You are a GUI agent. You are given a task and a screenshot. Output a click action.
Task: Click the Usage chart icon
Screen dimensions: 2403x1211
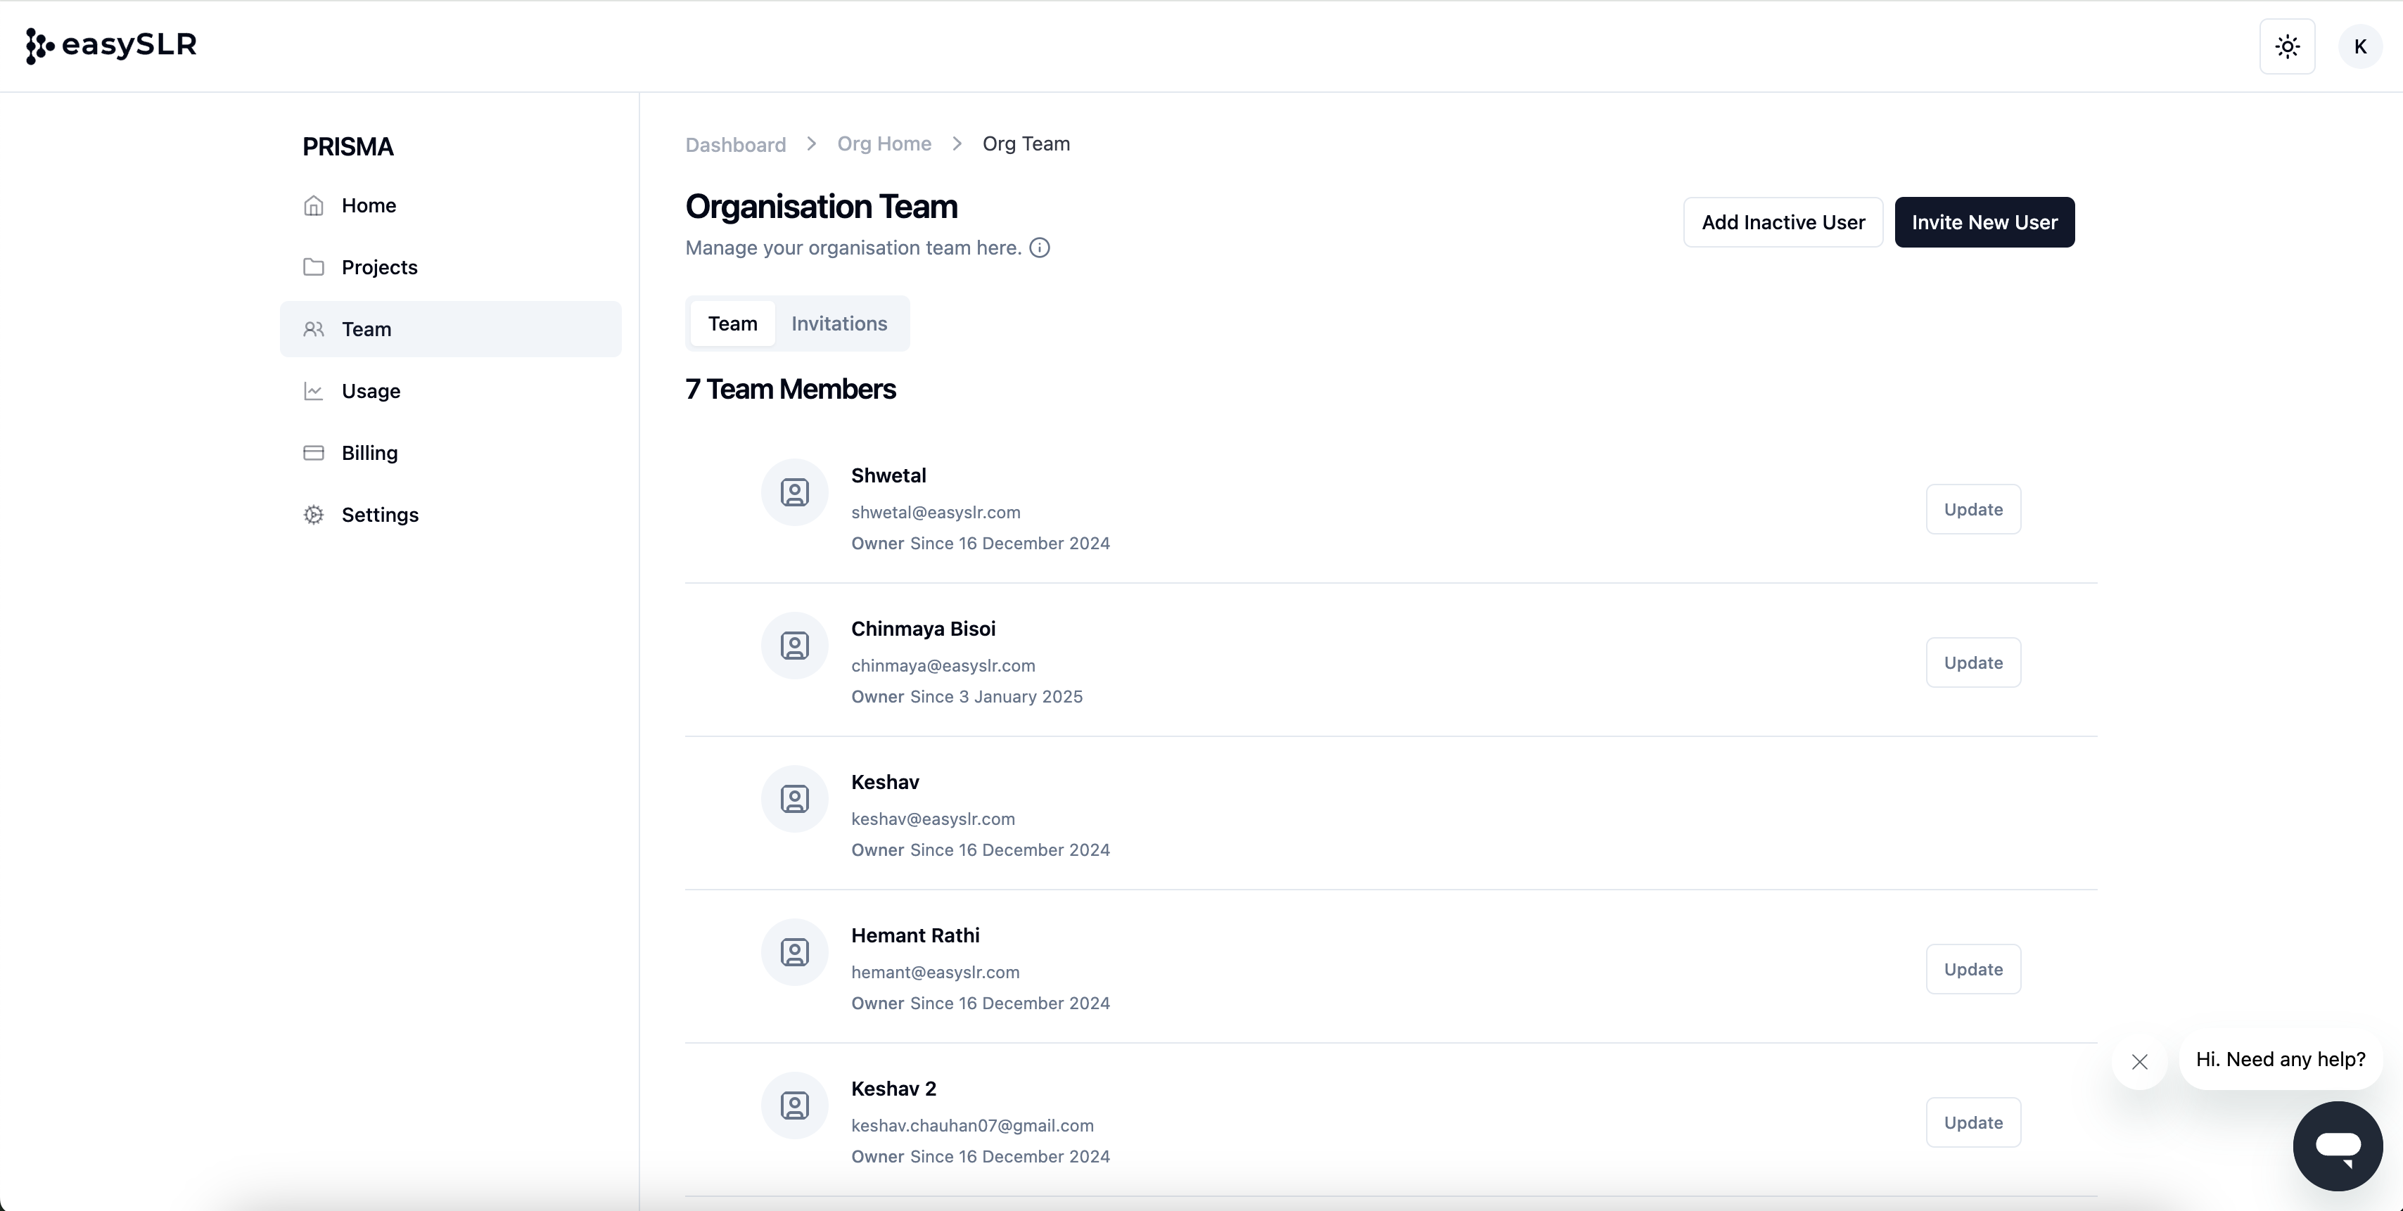[x=314, y=390]
